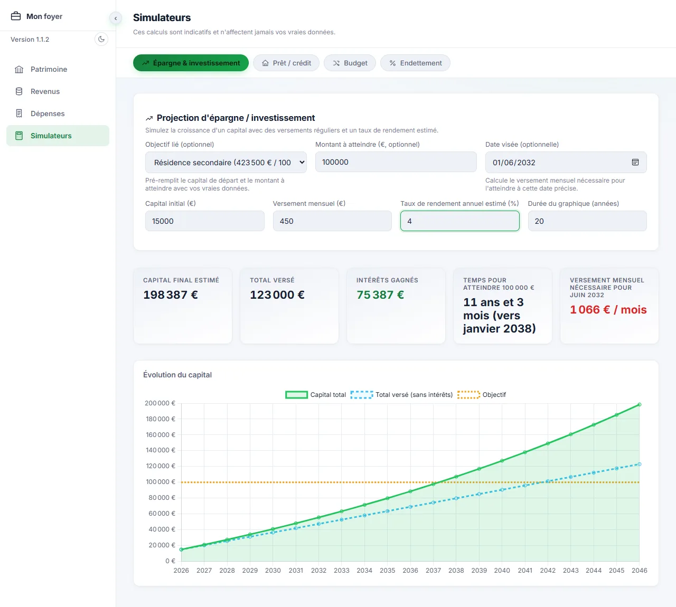The image size is (676, 607).
Task: Click the trend arrow icon in Épargne tab
Action: [145, 63]
